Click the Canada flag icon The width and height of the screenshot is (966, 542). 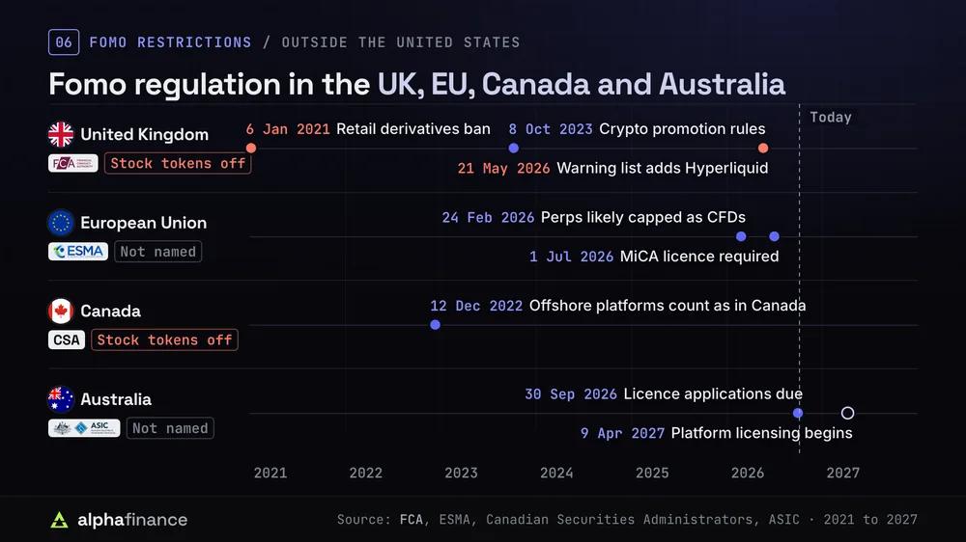click(60, 312)
